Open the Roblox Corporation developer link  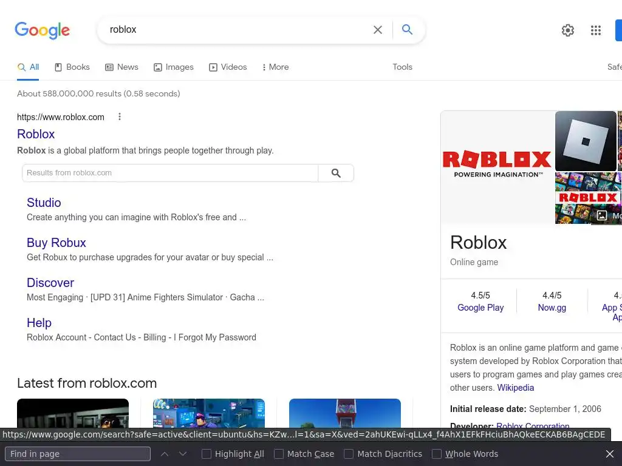[x=533, y=426]
